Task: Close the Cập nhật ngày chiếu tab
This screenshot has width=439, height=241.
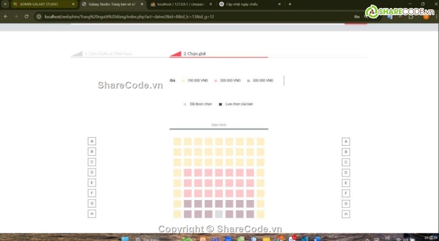Action: pyautogui.click(x=280, y=4)
